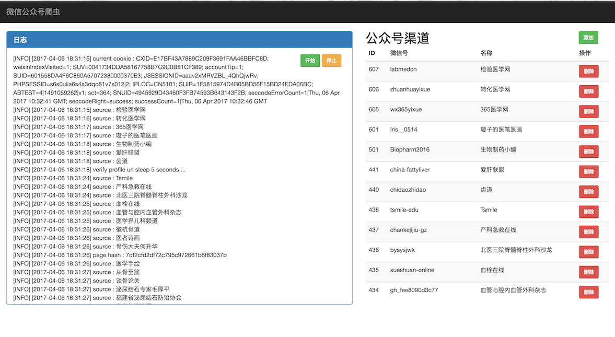Screen dimensions: 615x337
Task: Select the labmedcn WeChat ID cell
Action: tap(403, 69)
